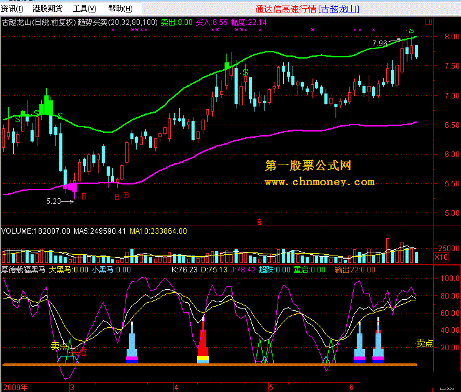Viewport: 461px width, 392px height.
Task: Click the magenta 买入:6.55 value
Action: pos(211,22)
